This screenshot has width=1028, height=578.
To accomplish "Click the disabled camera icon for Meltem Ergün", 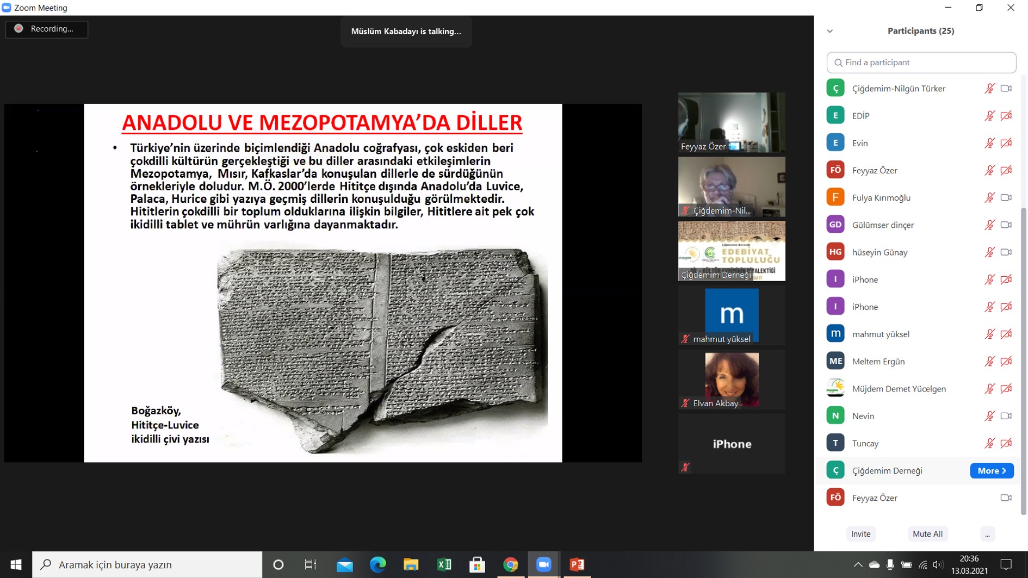I will tap(1006, 361).
